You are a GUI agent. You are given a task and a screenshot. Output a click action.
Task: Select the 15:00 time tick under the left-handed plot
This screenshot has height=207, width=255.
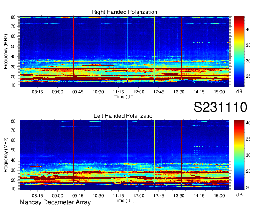tap(219, 196)
